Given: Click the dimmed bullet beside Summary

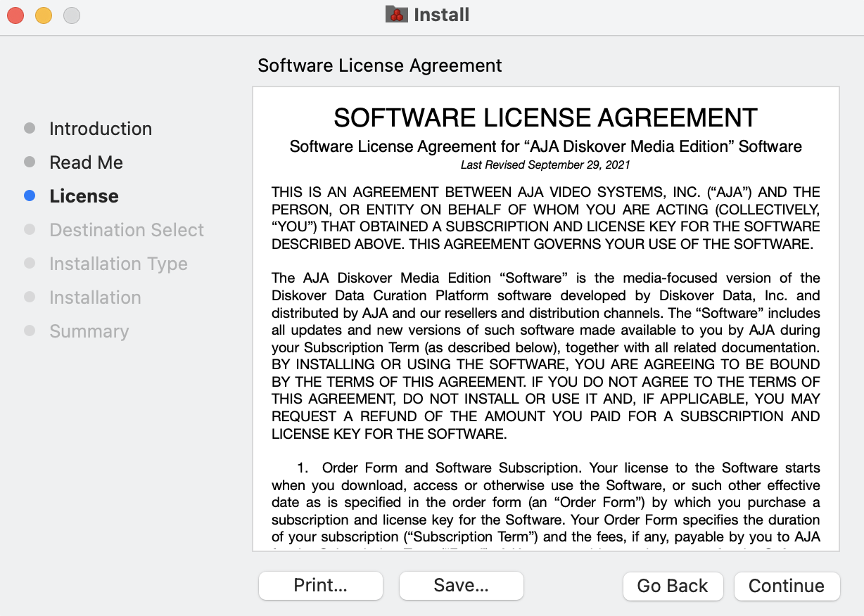Looking at the screenshot, I should [30, 331].
